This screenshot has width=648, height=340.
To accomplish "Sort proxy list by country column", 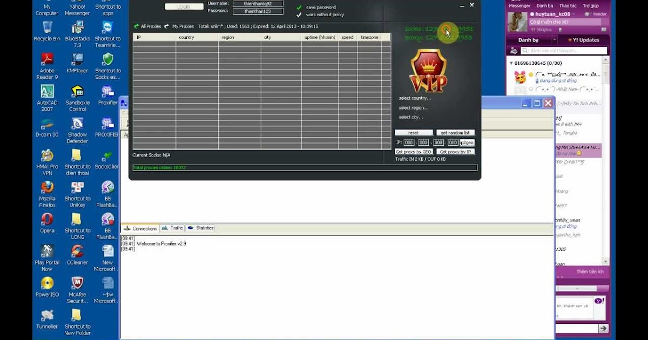I will point(197,37).
